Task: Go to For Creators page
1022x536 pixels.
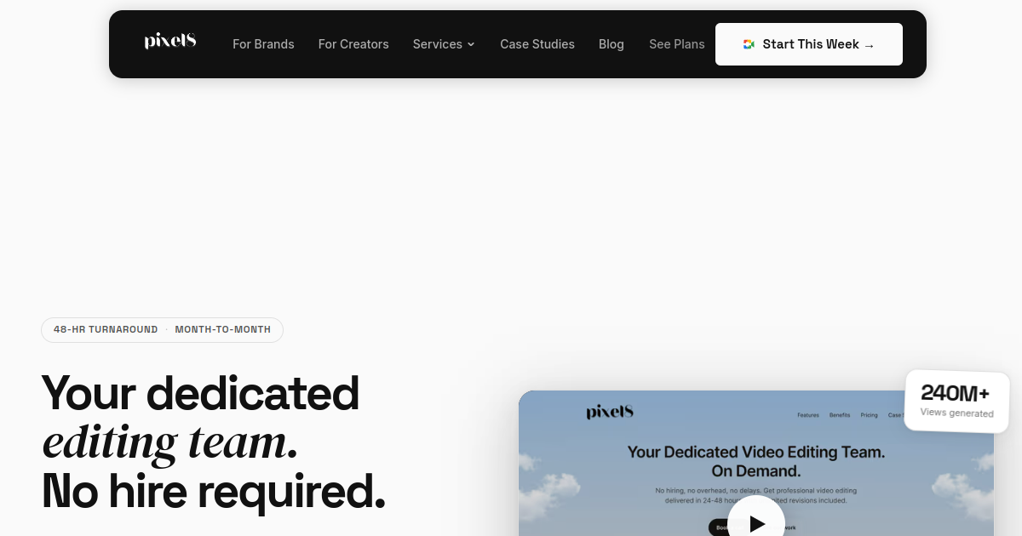Action: click(353, 44)
